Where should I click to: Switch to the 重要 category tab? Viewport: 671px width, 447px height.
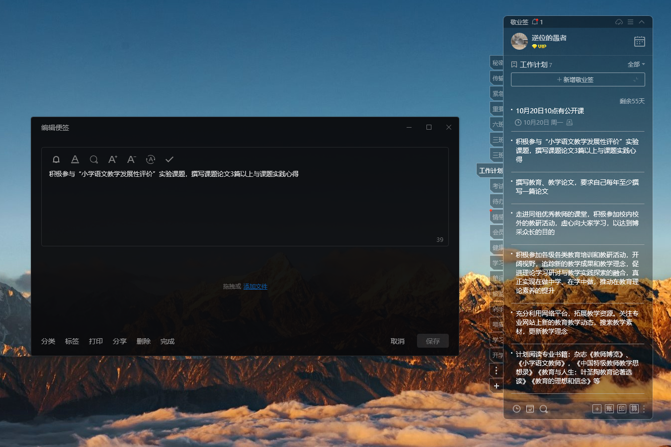click(497, 109)
